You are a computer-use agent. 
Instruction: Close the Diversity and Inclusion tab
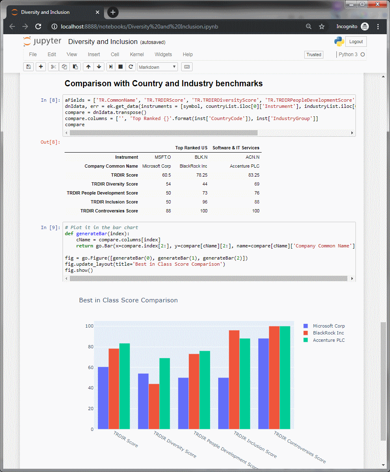(x=97, y=12)
